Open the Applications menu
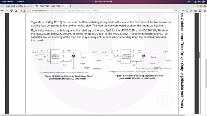The height and width of the screenshot is (116, 207). coord(7,2)
